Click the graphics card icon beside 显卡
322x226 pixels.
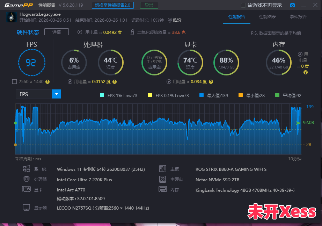(26, 189)
